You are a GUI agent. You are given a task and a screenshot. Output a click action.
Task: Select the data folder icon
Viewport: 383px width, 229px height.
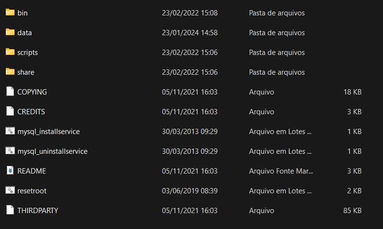(x=10, y=32)
